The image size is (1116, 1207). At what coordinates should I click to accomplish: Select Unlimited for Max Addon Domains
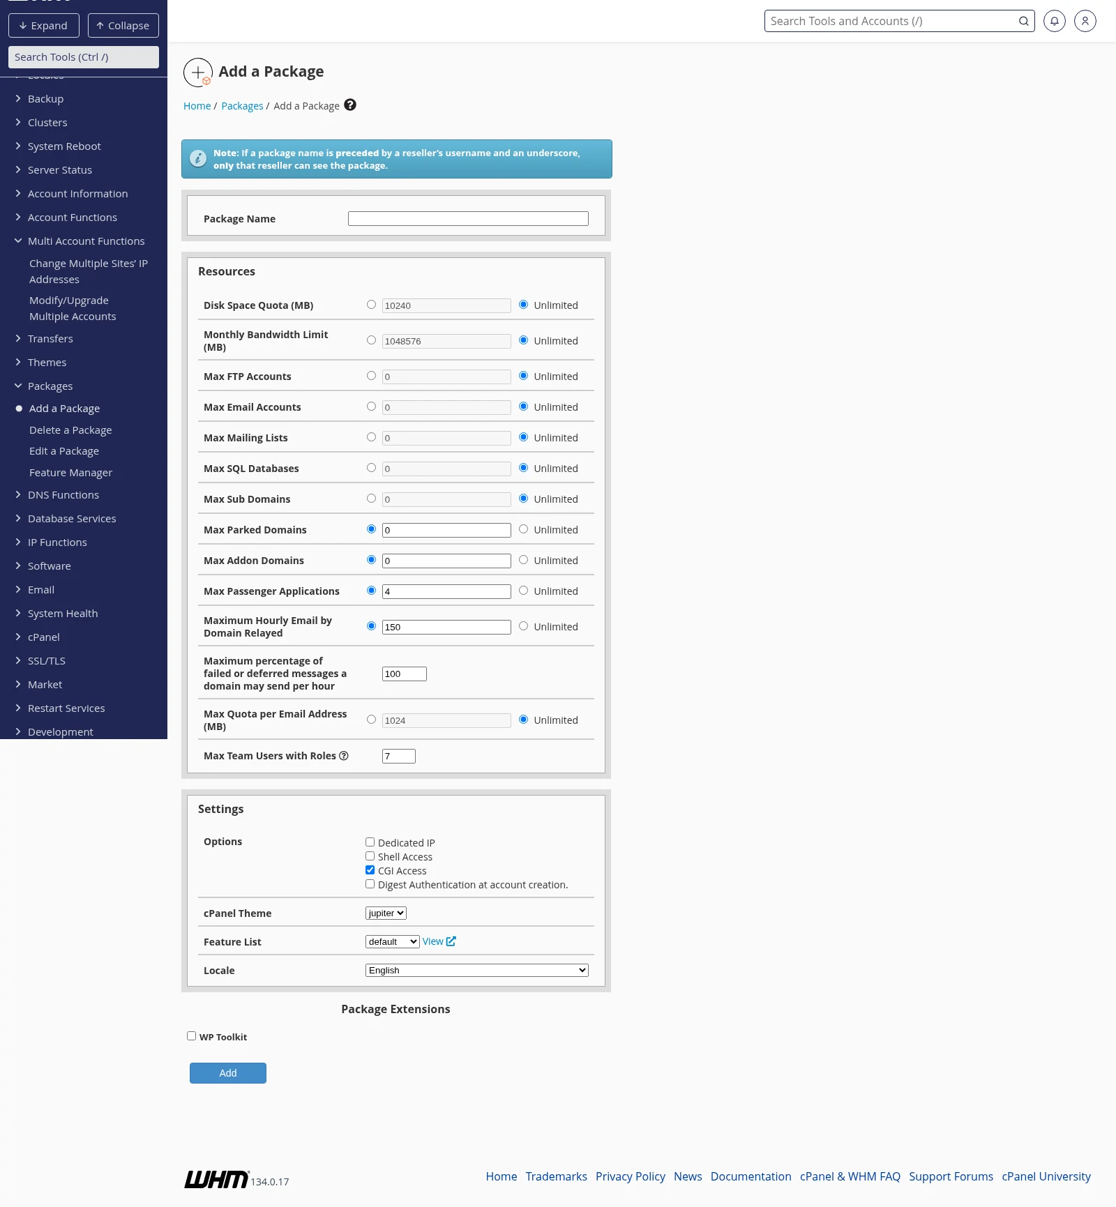(x=523, y=560)
